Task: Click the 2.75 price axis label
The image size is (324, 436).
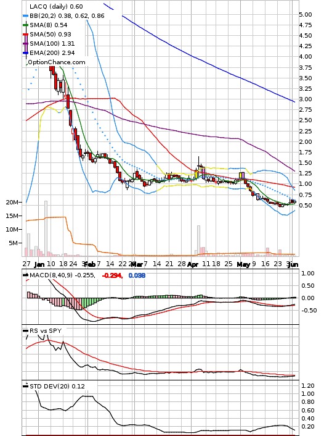Action: [x=306, y=110]
